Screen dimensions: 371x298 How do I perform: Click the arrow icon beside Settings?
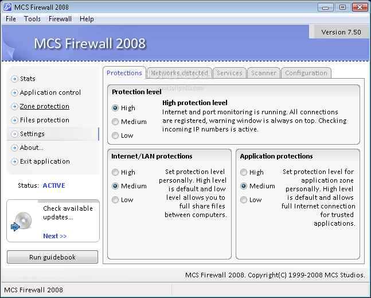[x=14, y=134]
